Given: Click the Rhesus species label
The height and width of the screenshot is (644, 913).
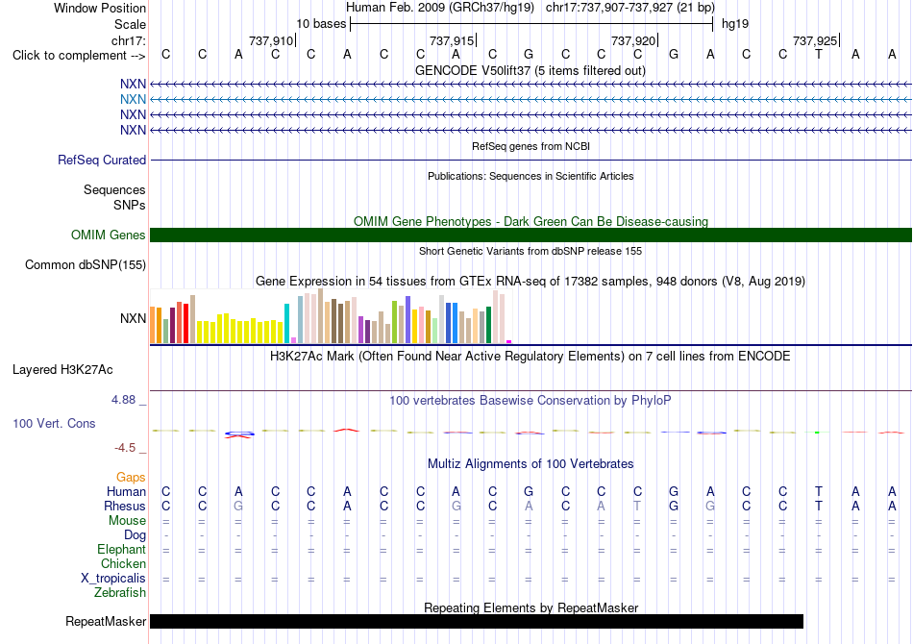Looking at the screenshot, I should (x=125, y=506).
